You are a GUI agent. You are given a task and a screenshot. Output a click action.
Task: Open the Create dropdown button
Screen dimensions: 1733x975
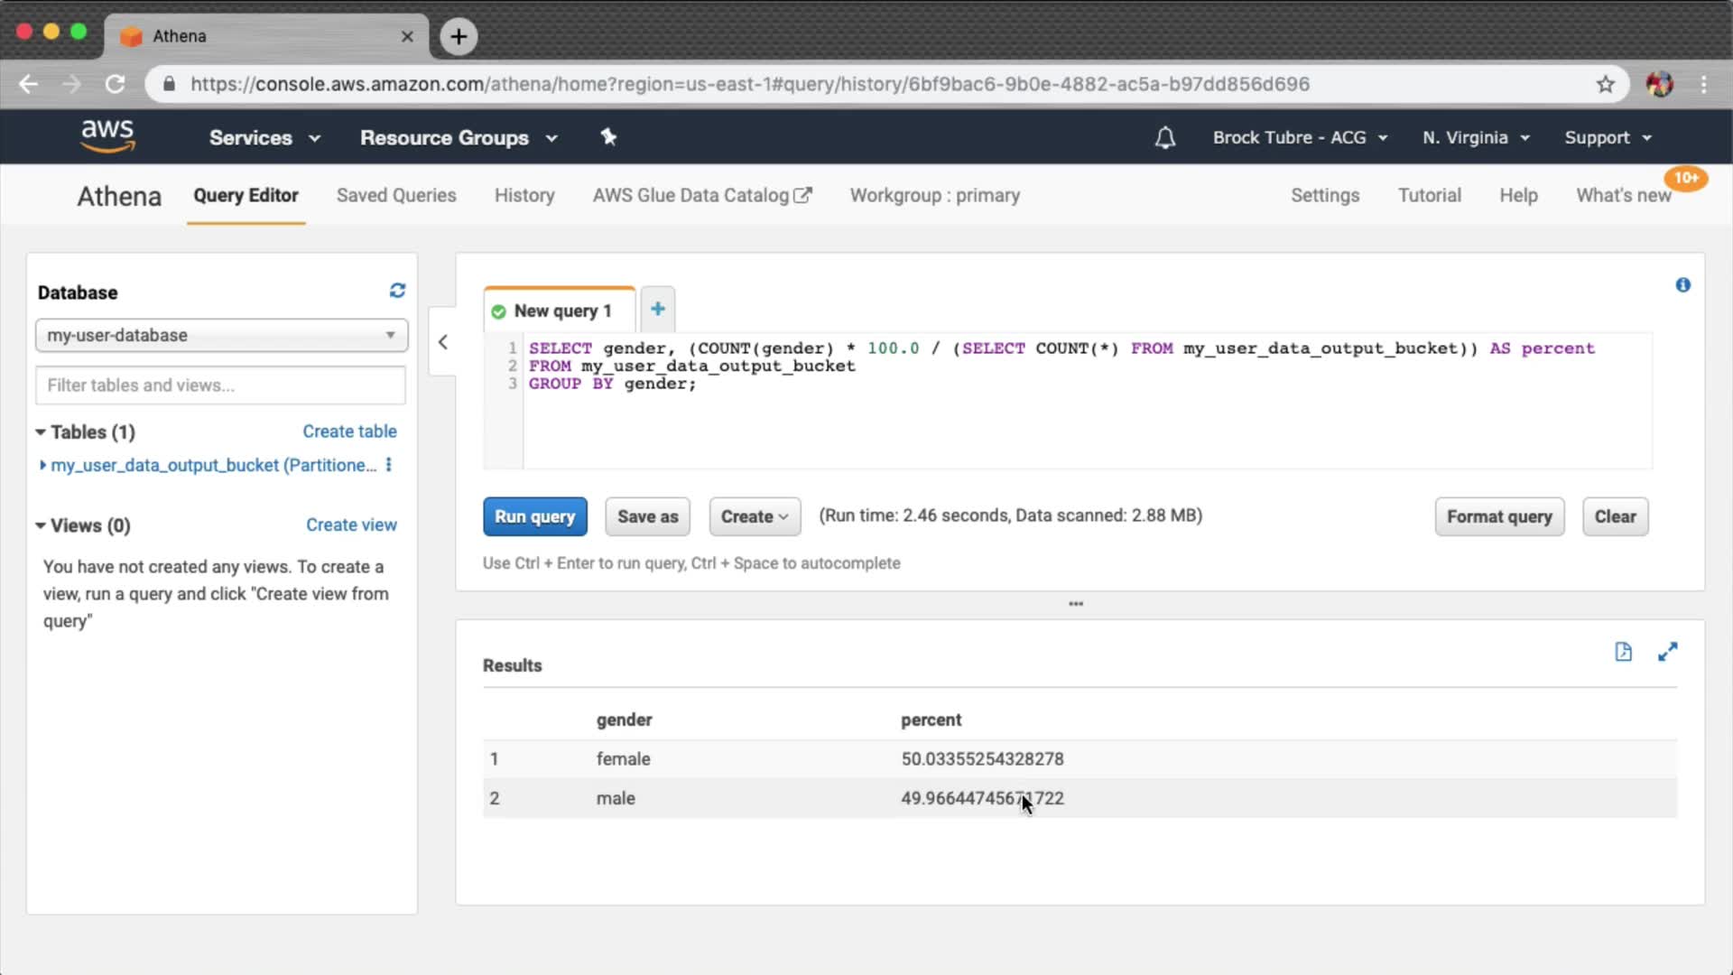pyautogui.click(x=755, y=516)
